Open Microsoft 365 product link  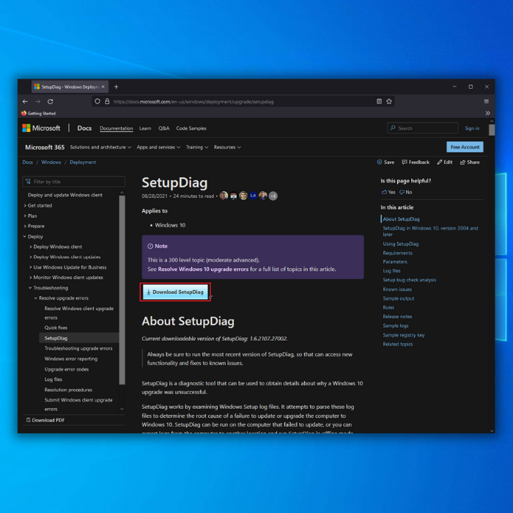(x=45, y=147)
